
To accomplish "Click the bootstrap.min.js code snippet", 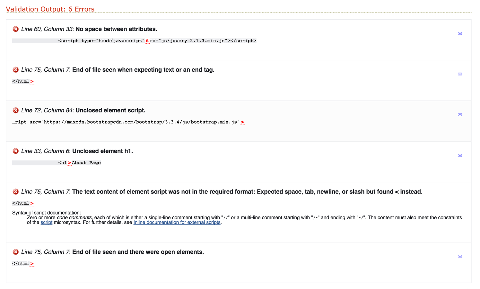I will 128,122.
